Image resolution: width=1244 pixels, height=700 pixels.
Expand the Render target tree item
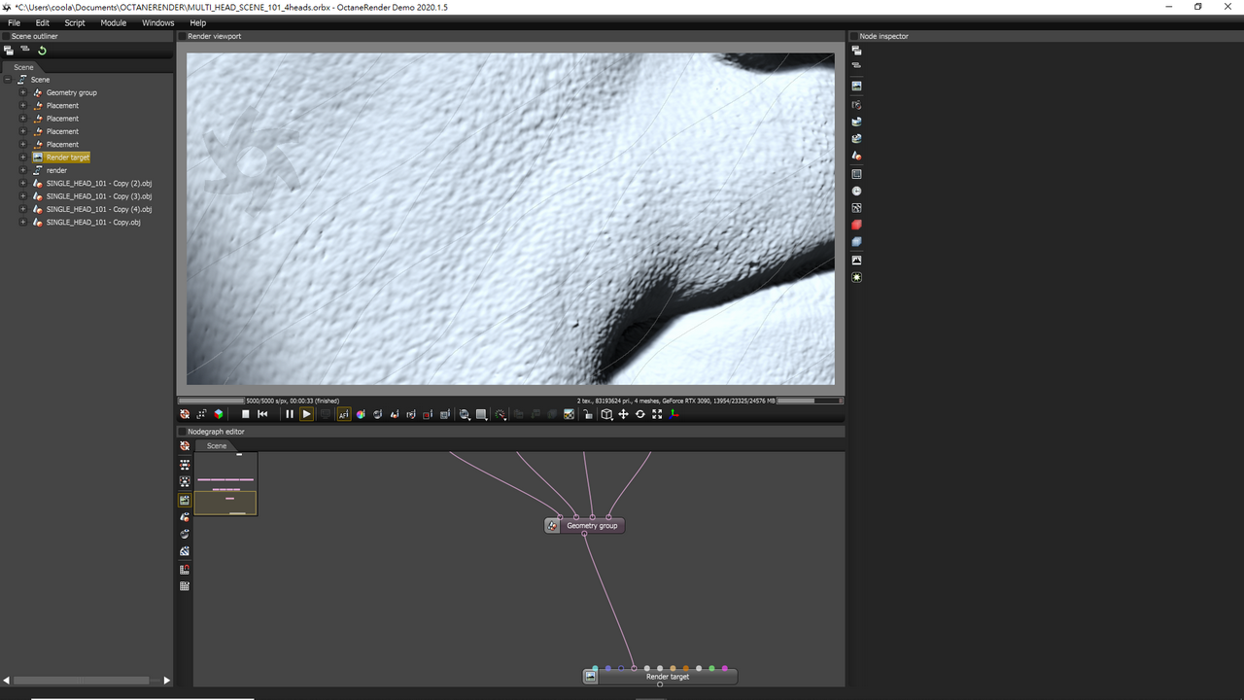point(23,157)
